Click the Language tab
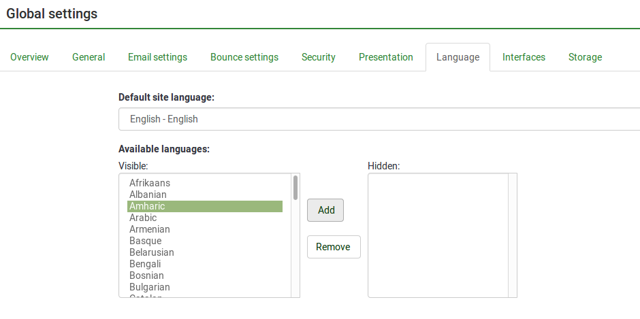The image size is (640, 319). (458, 57)
